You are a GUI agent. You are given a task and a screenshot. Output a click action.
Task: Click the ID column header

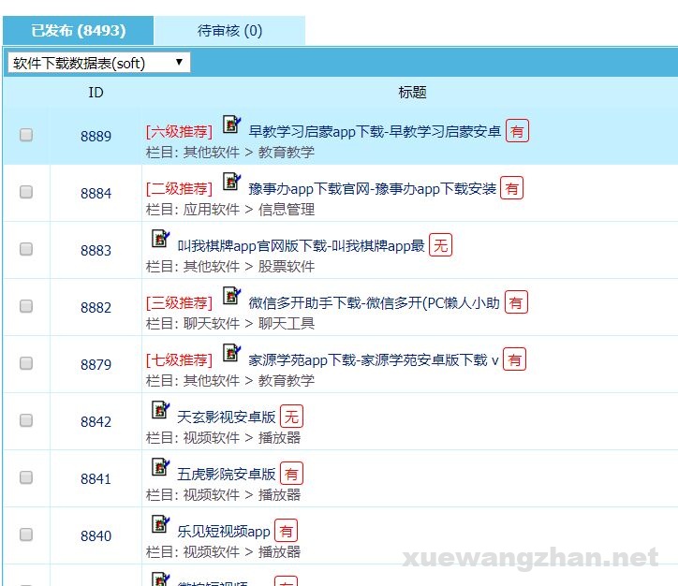[96, 92]
